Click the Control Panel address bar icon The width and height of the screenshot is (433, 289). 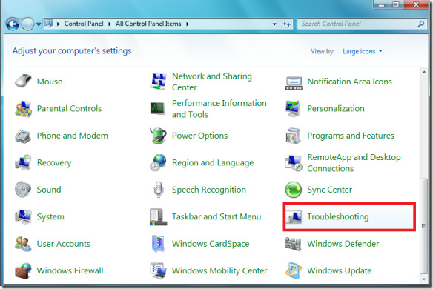tap(49, 24)
